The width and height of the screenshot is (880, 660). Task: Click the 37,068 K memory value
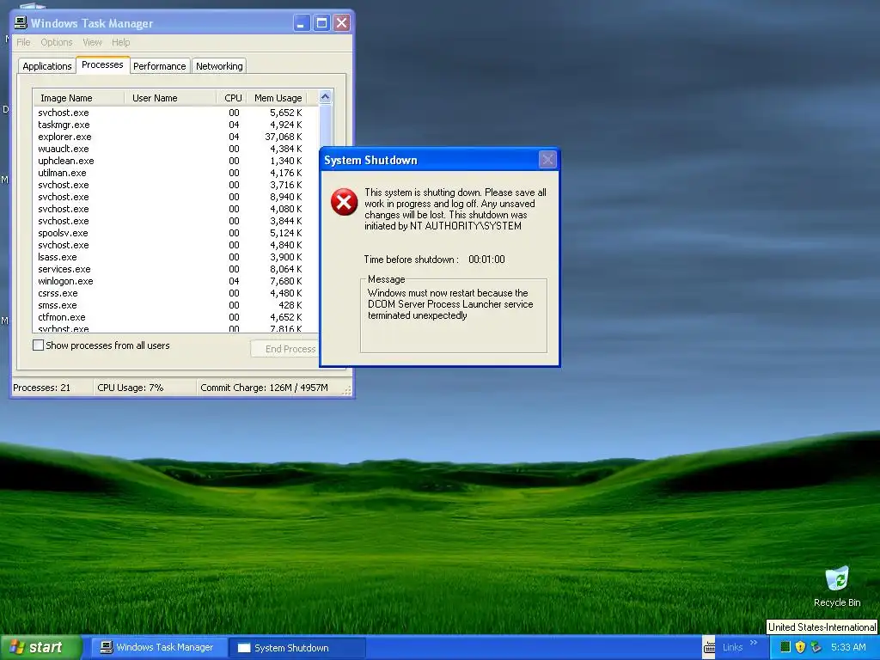[284, 137]
